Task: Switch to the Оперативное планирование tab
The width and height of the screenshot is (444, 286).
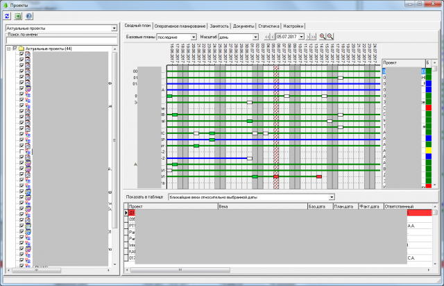Action: (180, 26)
